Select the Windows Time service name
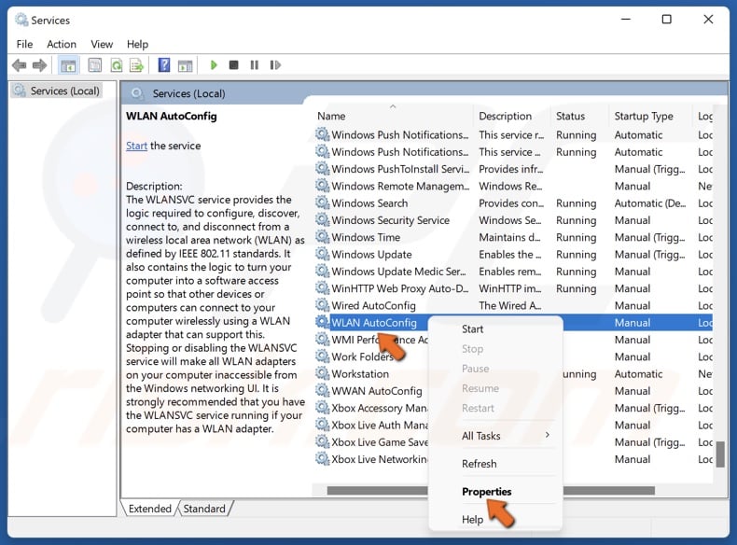Screen dimensions: 737x545 tap(366, 237)
